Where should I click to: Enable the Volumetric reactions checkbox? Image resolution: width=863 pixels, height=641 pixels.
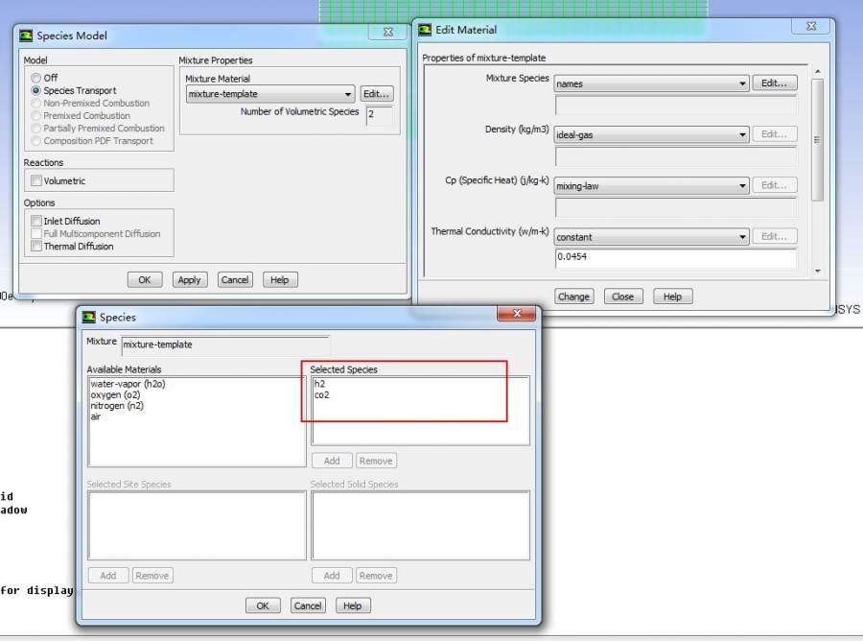36,180
